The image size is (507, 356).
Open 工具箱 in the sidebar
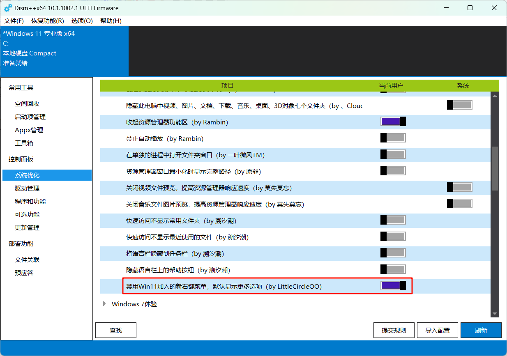[24, 143]
